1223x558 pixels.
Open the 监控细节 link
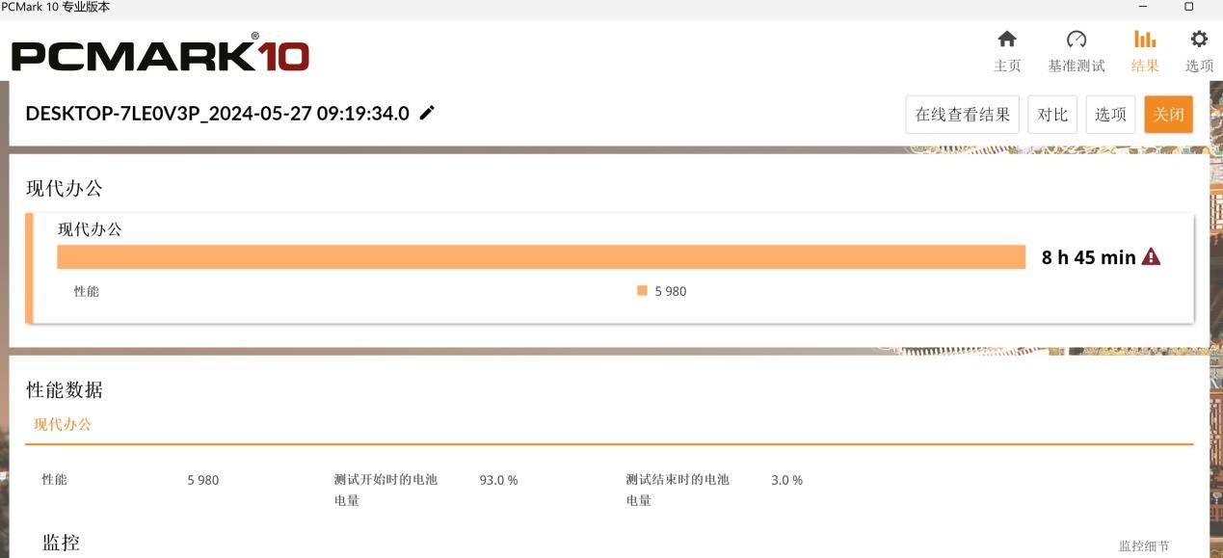coord(1144,545)
